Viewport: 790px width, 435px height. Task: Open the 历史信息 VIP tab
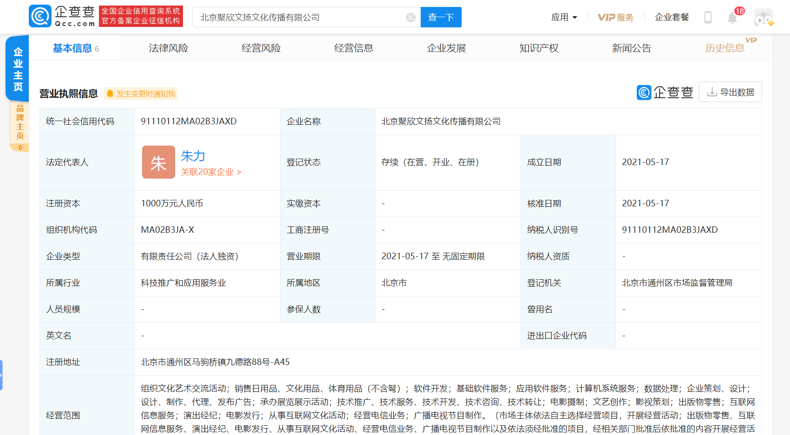click(725, 48)
